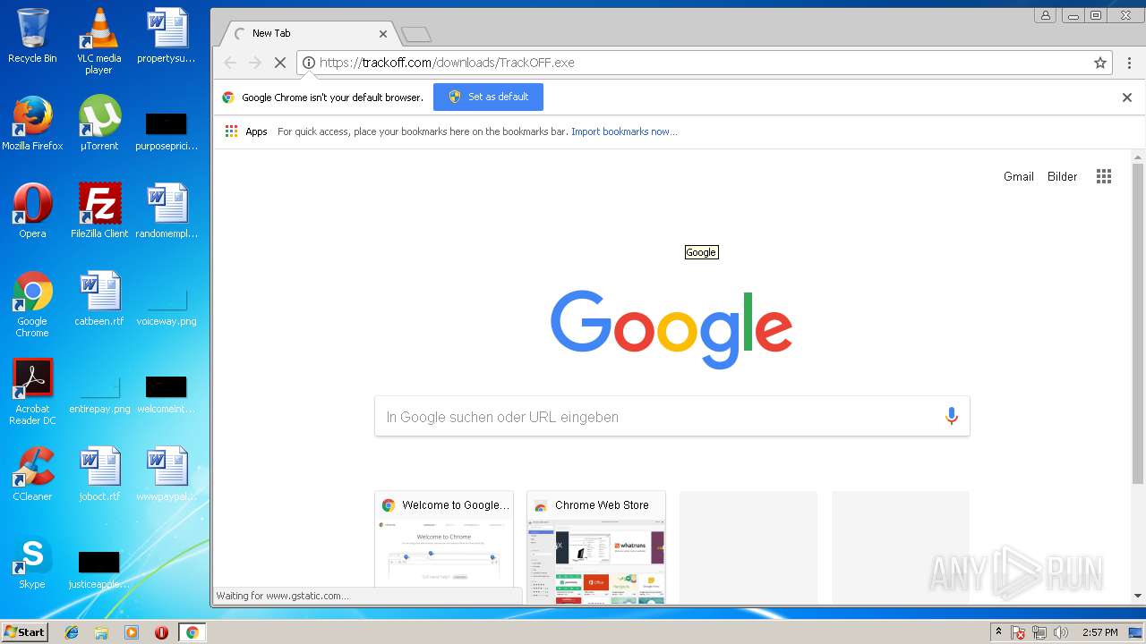Open Chrome's three-dot menu
1146x644 pixels.
[1129, 63]
